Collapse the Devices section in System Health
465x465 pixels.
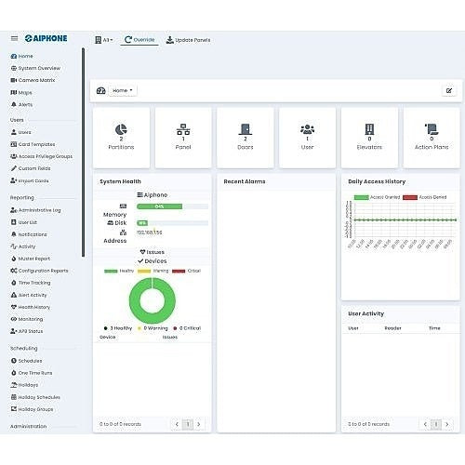(153, 261)
